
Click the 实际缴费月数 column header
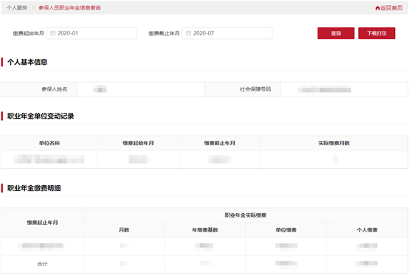[334, 143]
